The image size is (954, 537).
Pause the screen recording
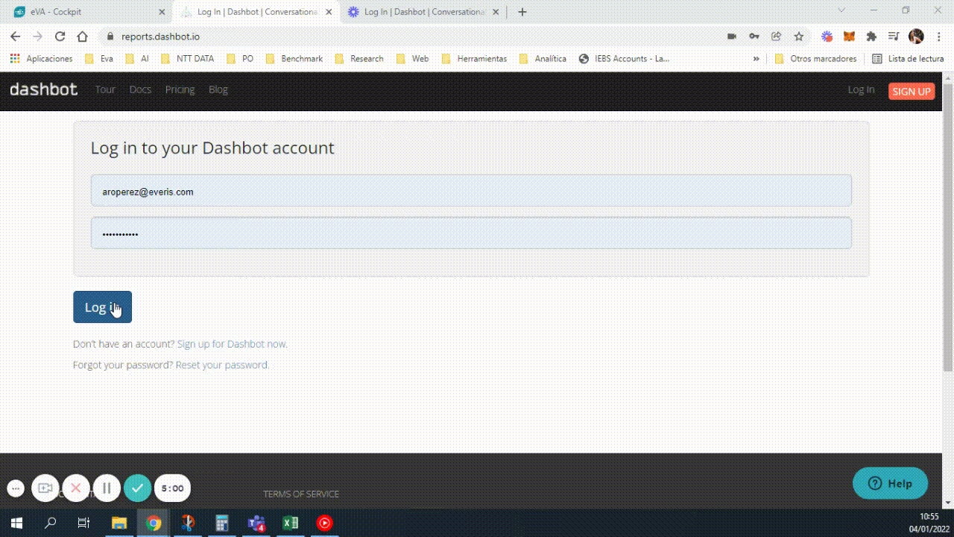(107, 489)
